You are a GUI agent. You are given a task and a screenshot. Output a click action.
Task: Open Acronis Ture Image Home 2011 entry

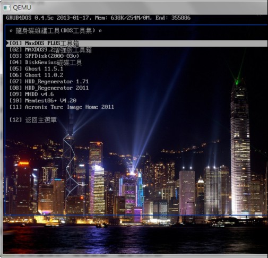pyautogui.click(x=62, y=107)
